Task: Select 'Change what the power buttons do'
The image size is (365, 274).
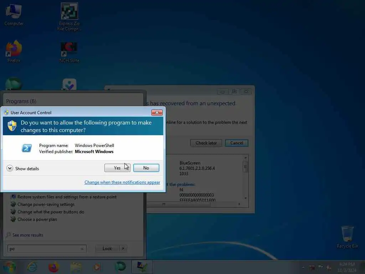Action: tap(51, 212)
